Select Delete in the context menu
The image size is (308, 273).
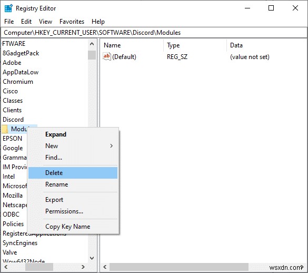tap(73, 173)
